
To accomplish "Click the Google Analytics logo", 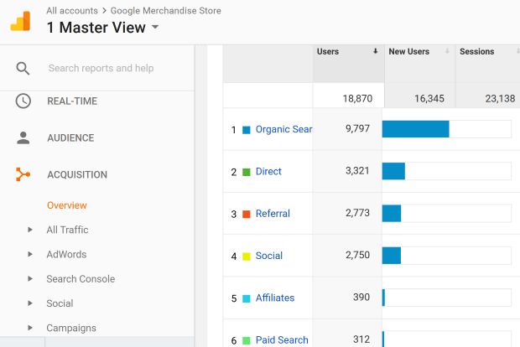I will click(21, 21).
